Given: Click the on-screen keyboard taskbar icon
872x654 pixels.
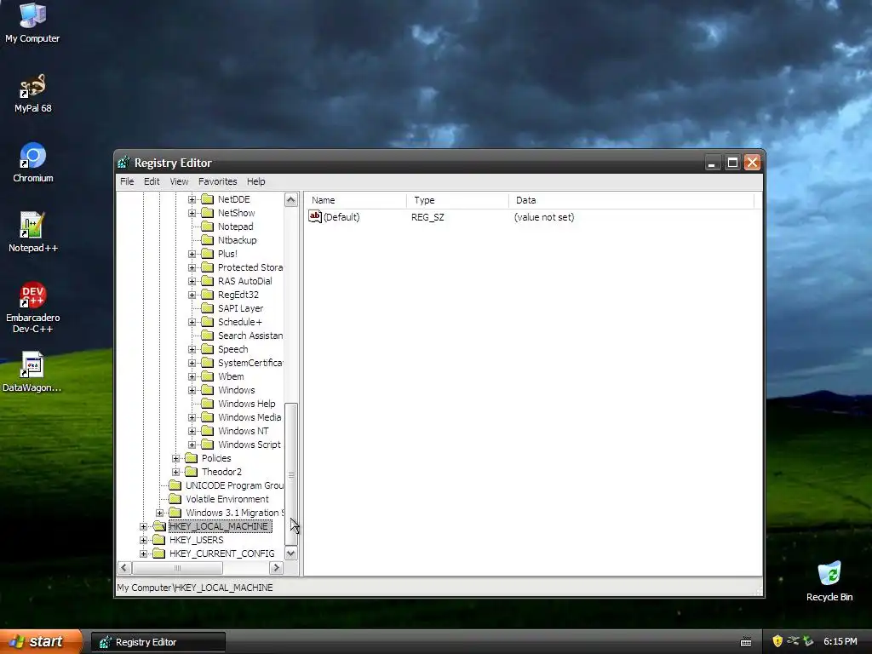Looking at the screenshot, I should pyautogui.click(x=746, y=642).
